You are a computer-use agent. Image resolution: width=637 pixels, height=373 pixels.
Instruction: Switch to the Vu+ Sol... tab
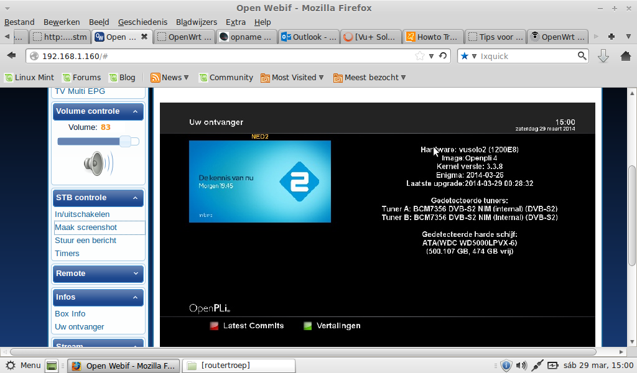pyautogui.click(x=371, y=37)
